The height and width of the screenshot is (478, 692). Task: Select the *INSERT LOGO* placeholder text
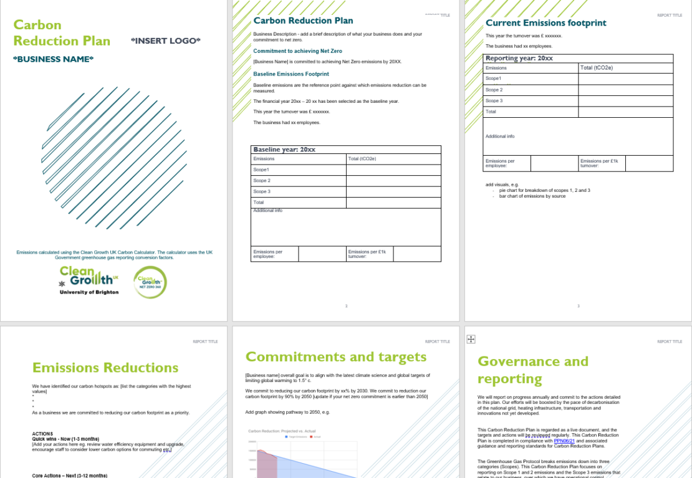click(x=165, y=41)
